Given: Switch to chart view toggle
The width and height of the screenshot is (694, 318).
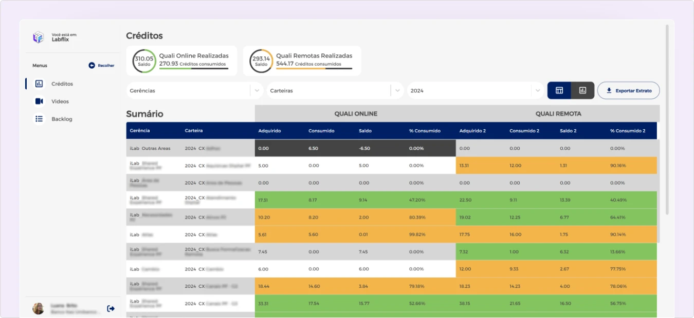Looking at the screenshot, I should coord(582,91).
